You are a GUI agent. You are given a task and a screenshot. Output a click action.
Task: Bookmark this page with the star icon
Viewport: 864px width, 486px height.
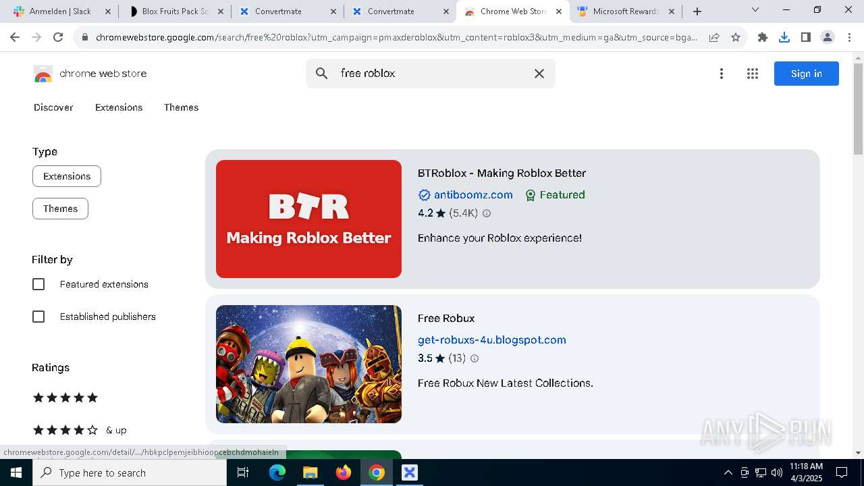(x=736, y=37)
